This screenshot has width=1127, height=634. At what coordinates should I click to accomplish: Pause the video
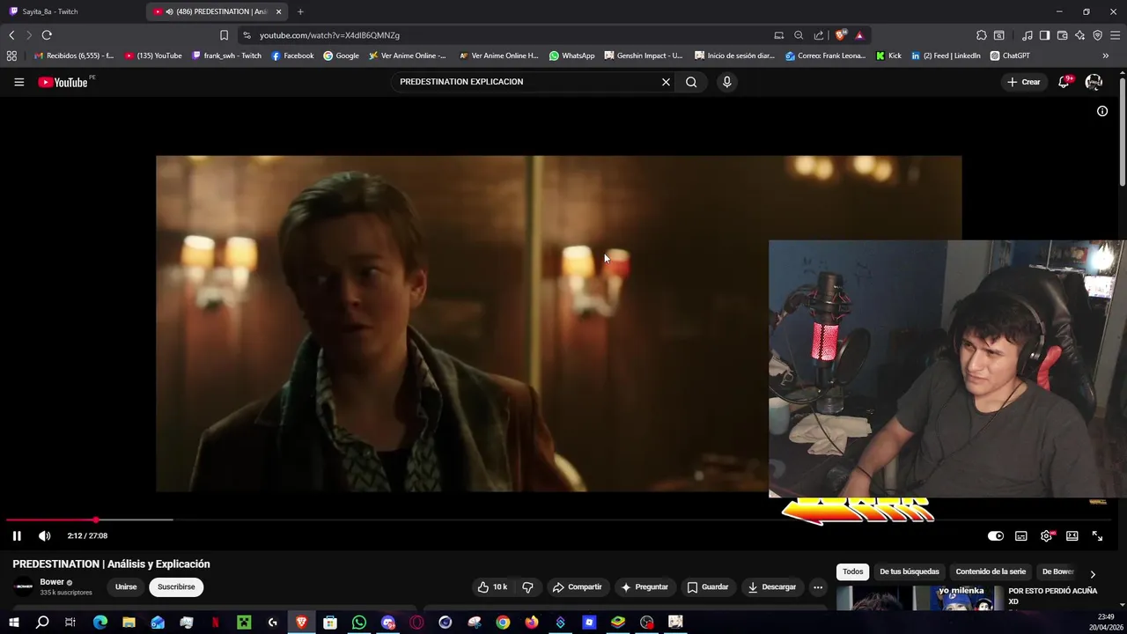[17, 535]
